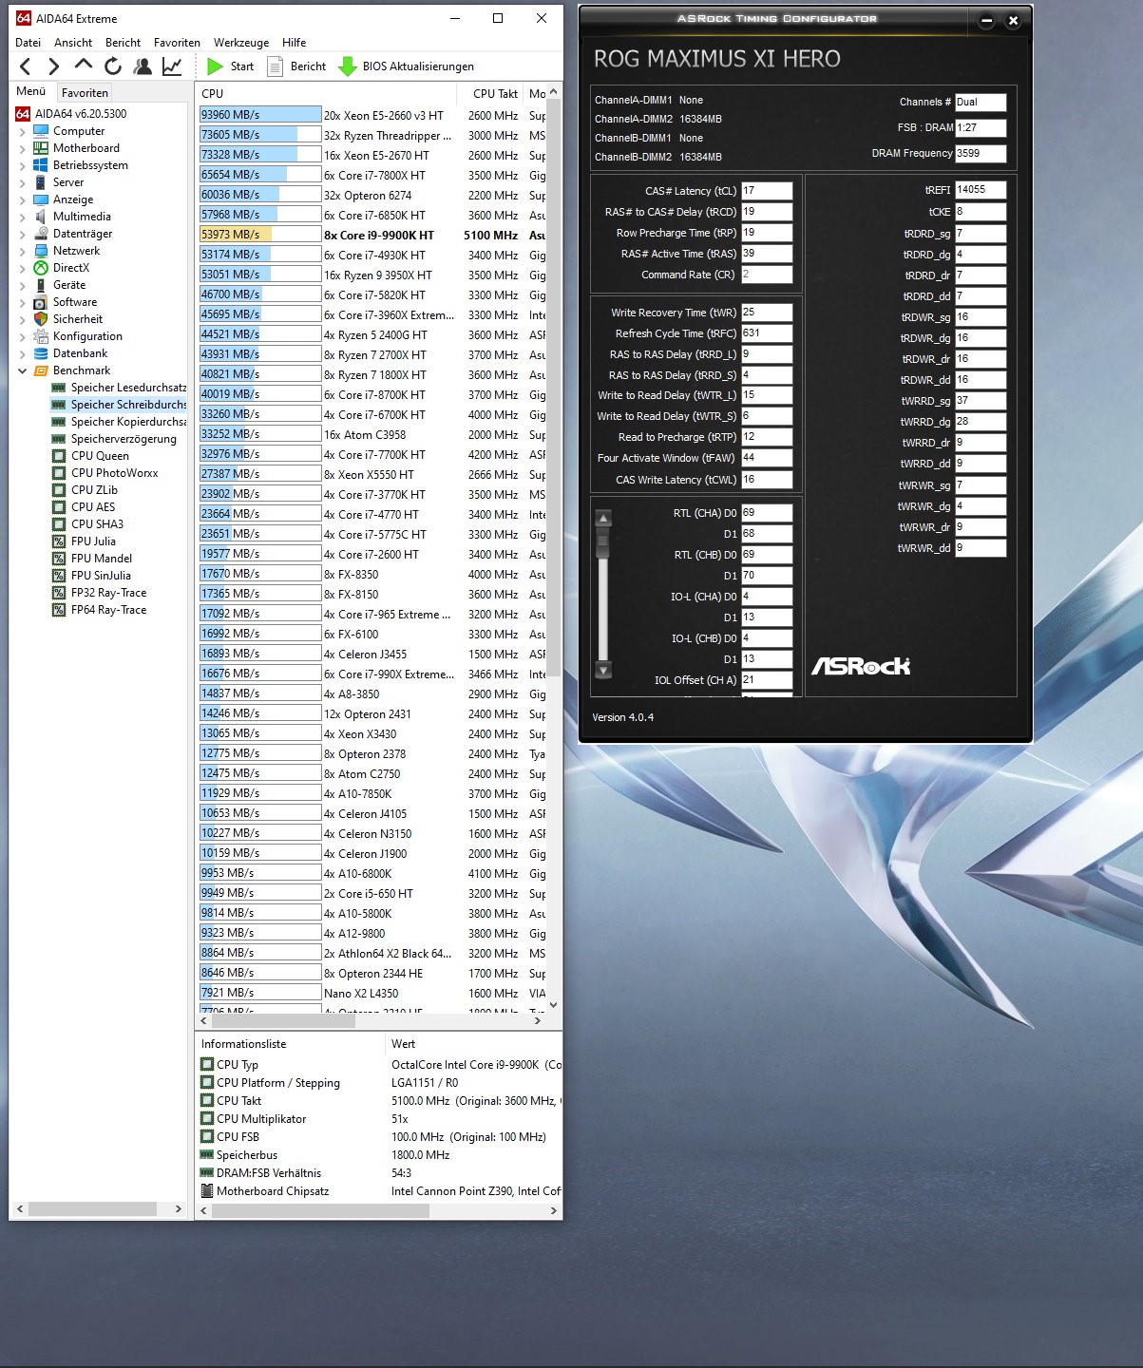The height and width of the screenshot is (1368, 1143).
Task: Select the 8x Core i9-9900K HT row
Action: click(372, 235)
